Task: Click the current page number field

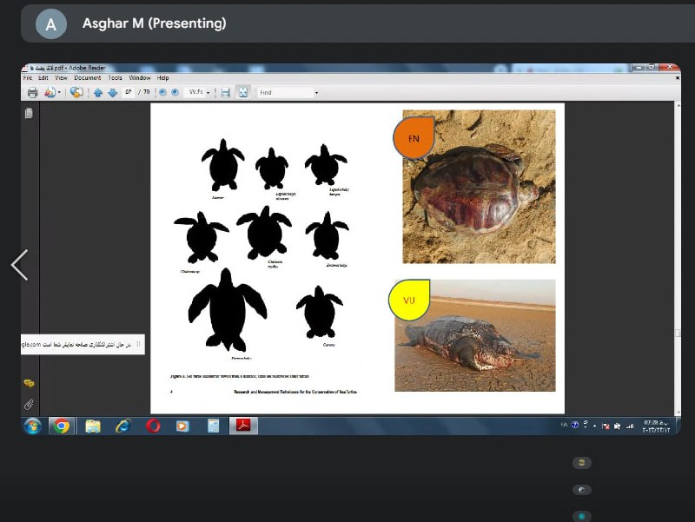Action: click(x=128, y=92)
